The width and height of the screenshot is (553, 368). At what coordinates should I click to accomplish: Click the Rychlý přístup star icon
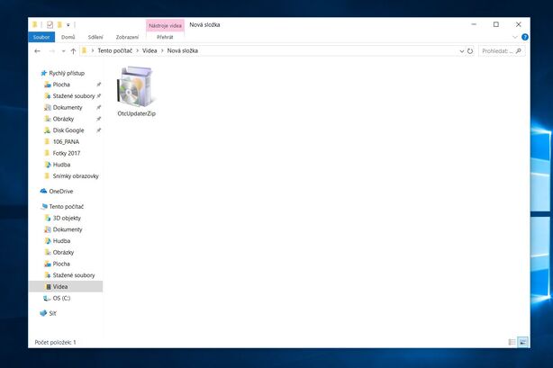44,73
